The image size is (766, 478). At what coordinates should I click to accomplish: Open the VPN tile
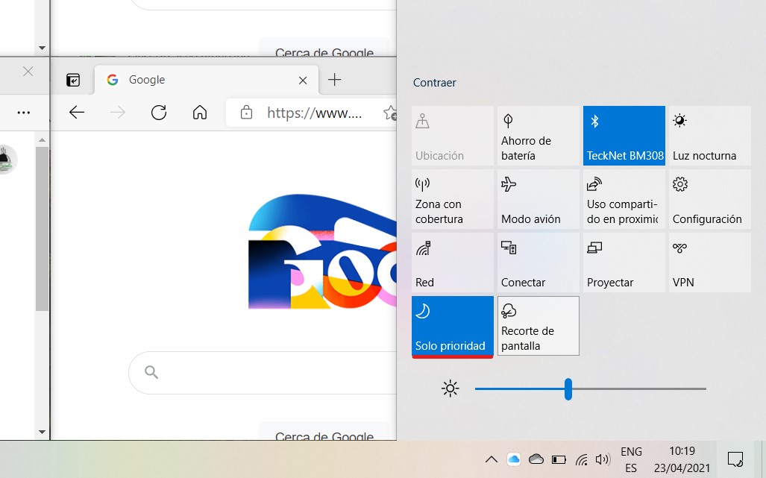(710, 262)
